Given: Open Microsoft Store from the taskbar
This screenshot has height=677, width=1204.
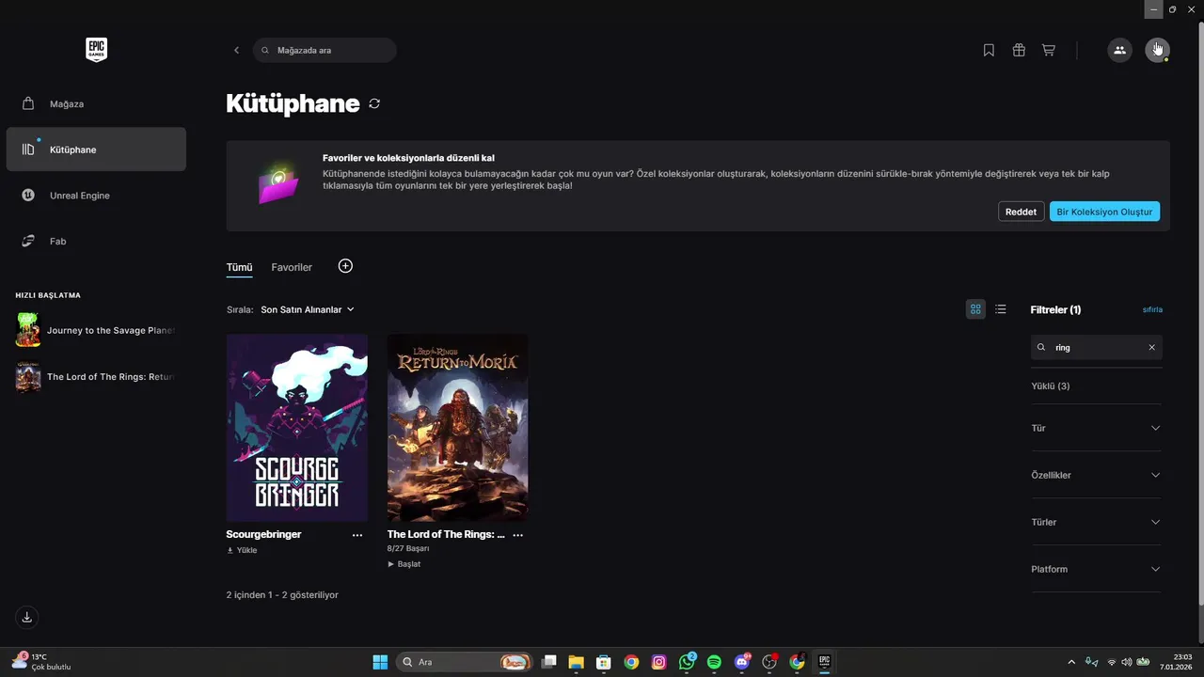Looking at the screenshot, I should tap(604, 662).
